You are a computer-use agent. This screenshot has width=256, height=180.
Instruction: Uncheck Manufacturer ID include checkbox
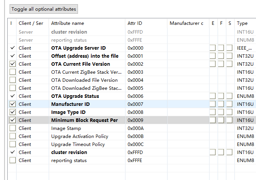(x=13, y=104)
